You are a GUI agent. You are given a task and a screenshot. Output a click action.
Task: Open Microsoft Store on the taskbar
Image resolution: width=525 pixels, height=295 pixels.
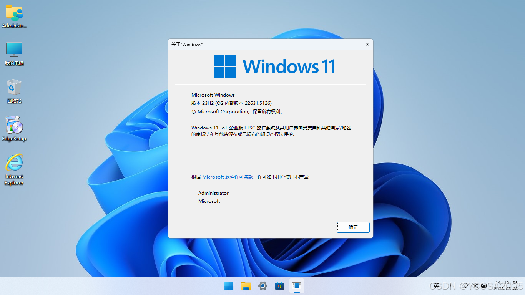click(x=279, y=286)
